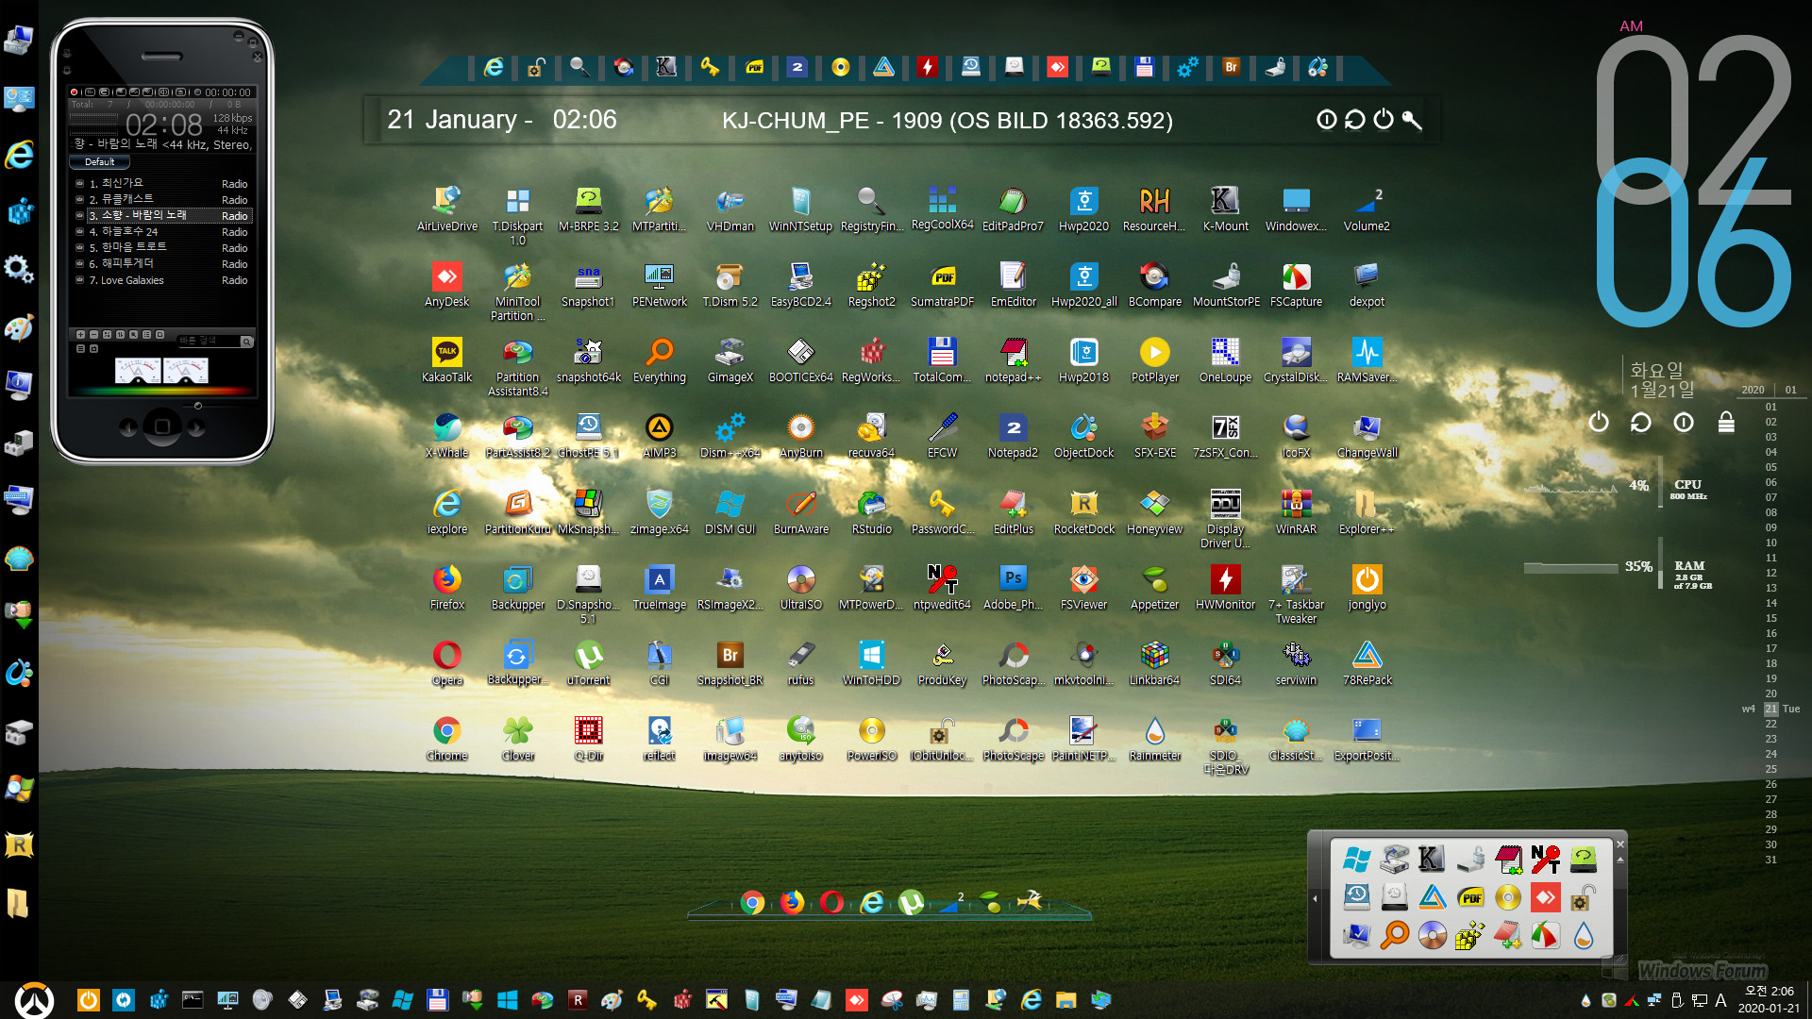Click the wrench icon in the header bar

(x=1412, y=120)
